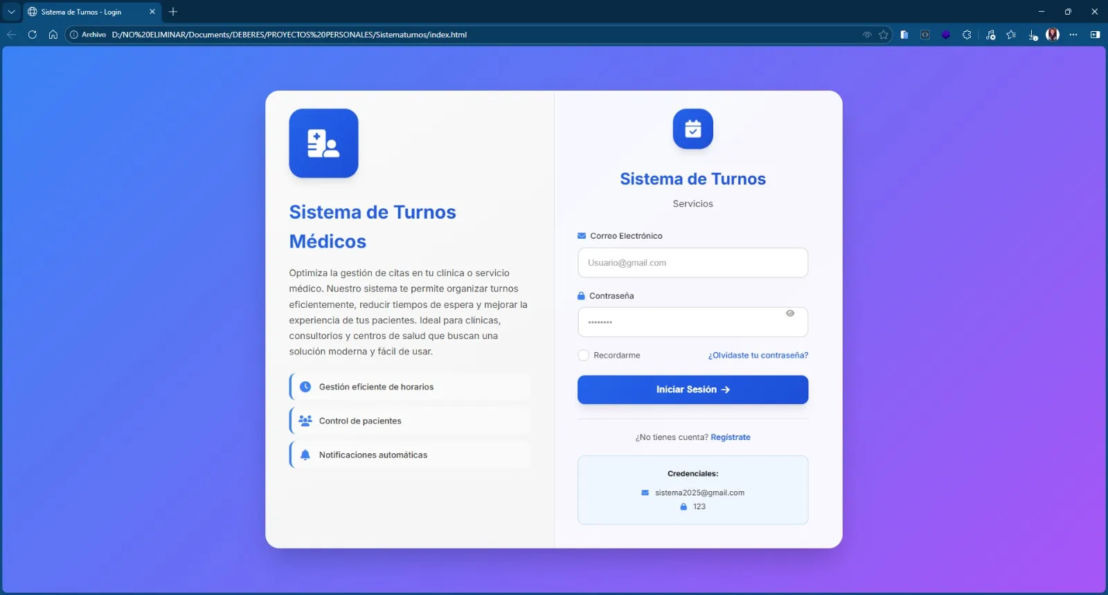This screenshot has width=1108, height=595.
Task: Click the ¿Olvidaste tu contraseña? link
Action: coord(758,355)
